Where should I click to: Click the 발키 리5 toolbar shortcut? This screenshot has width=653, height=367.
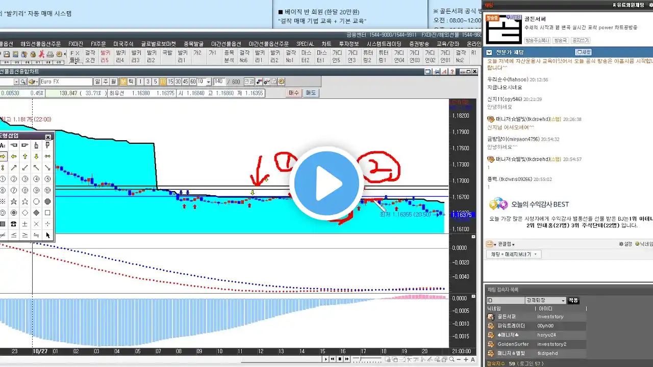tap(105, 56)
